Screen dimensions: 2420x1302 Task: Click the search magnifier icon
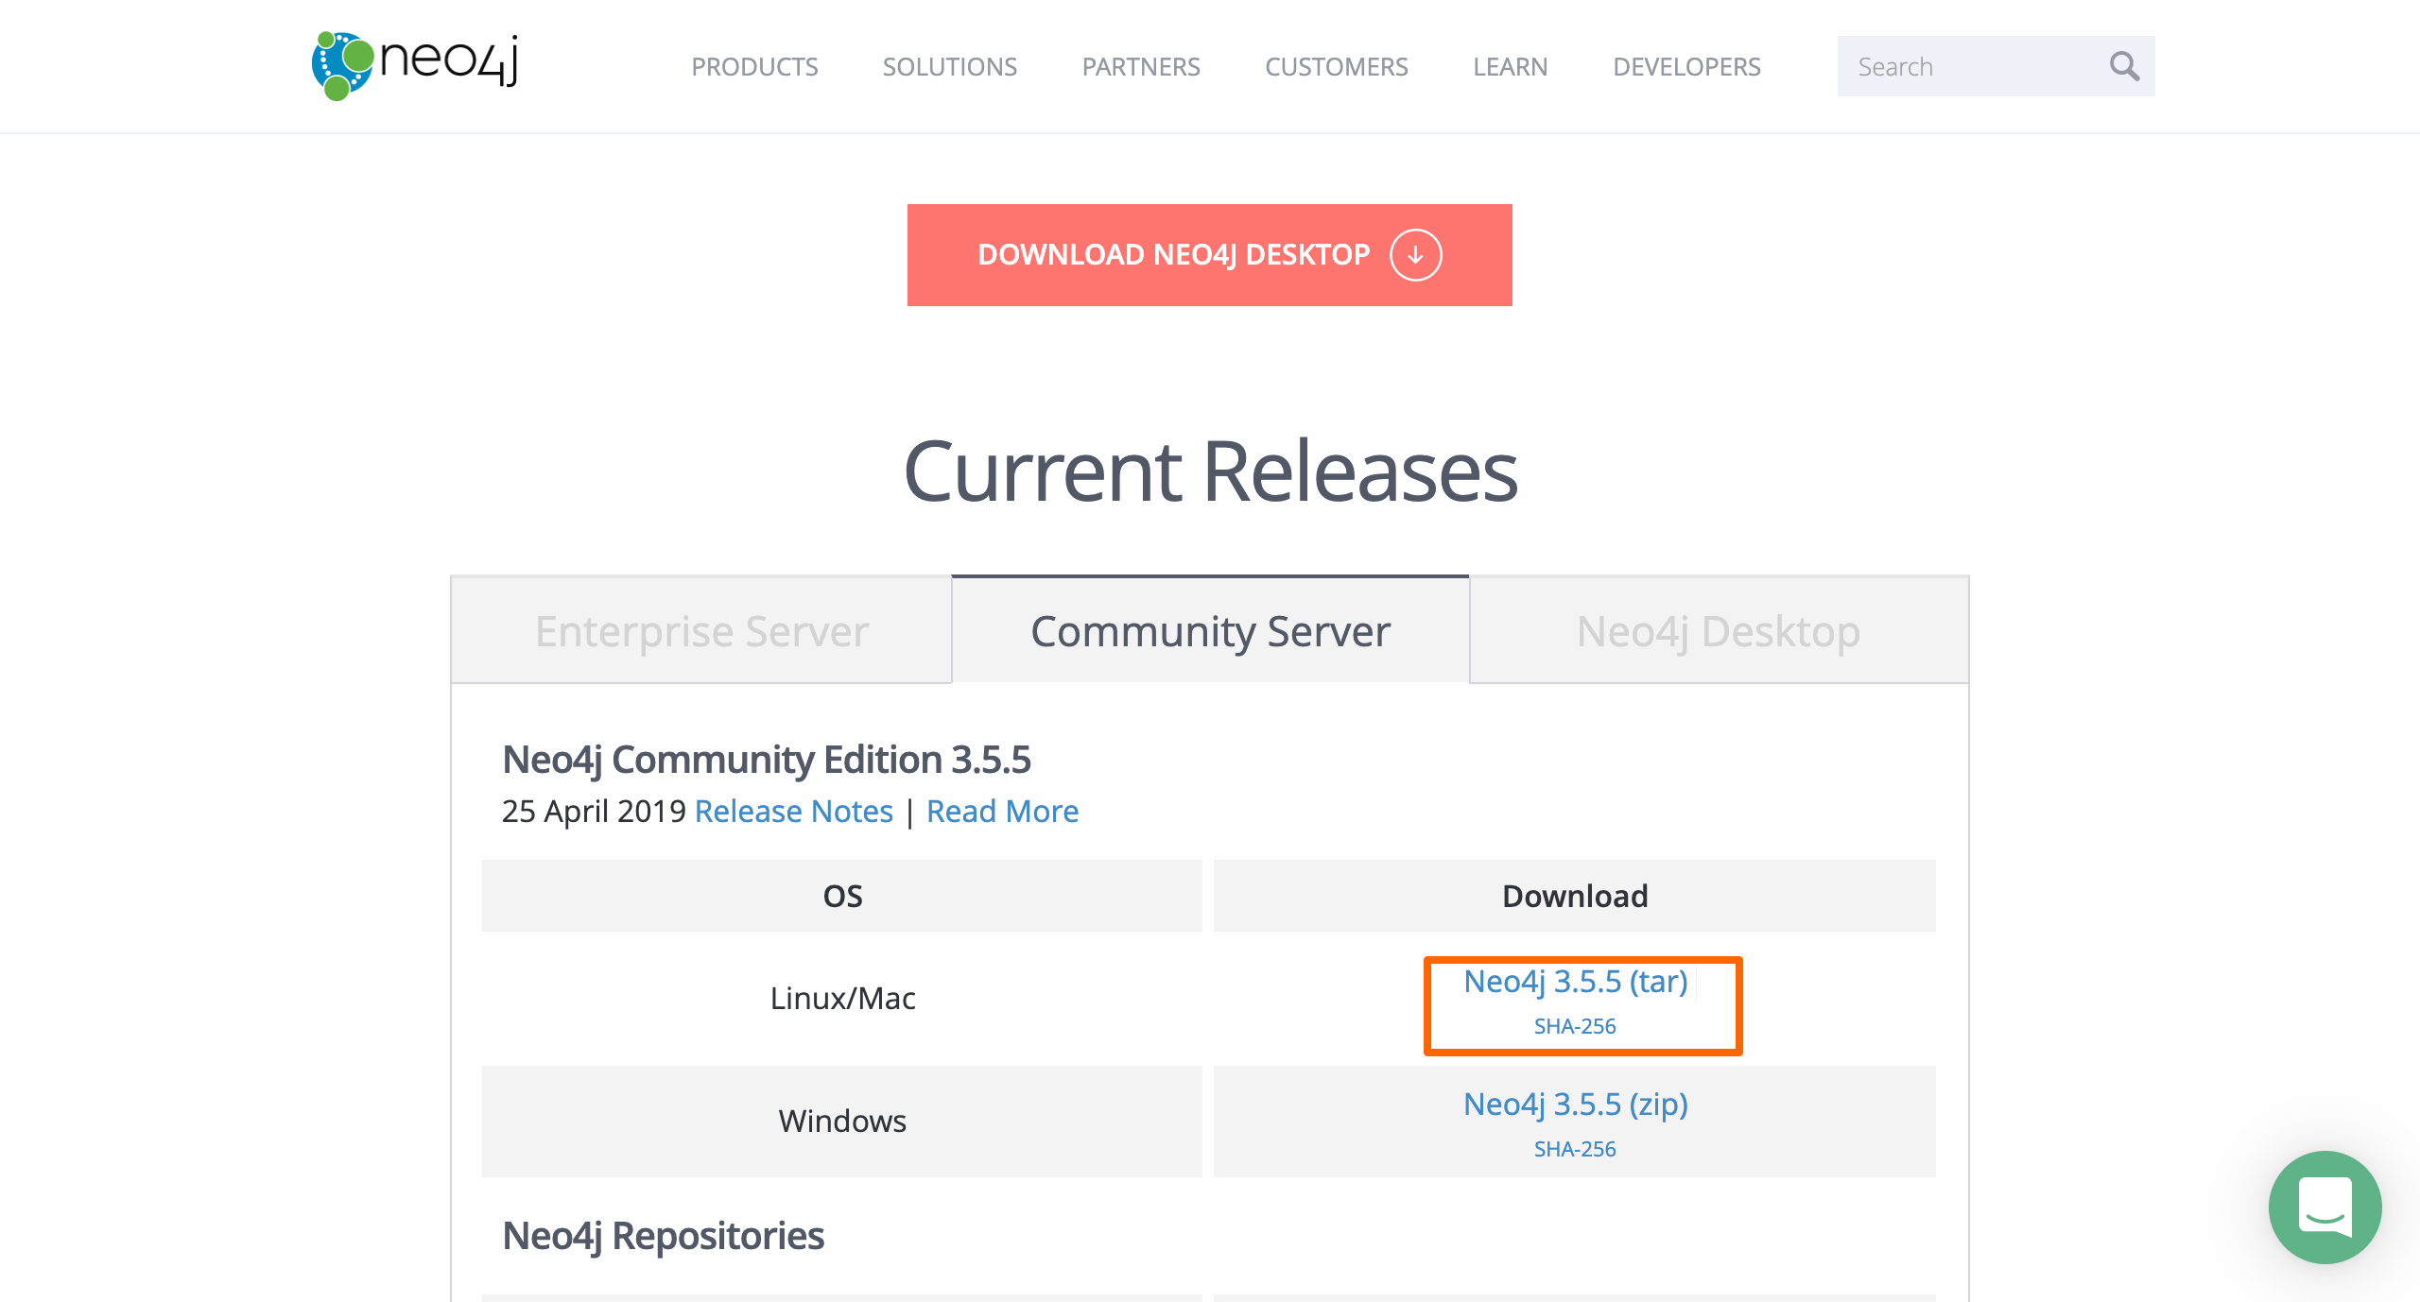click(2123, 66)
